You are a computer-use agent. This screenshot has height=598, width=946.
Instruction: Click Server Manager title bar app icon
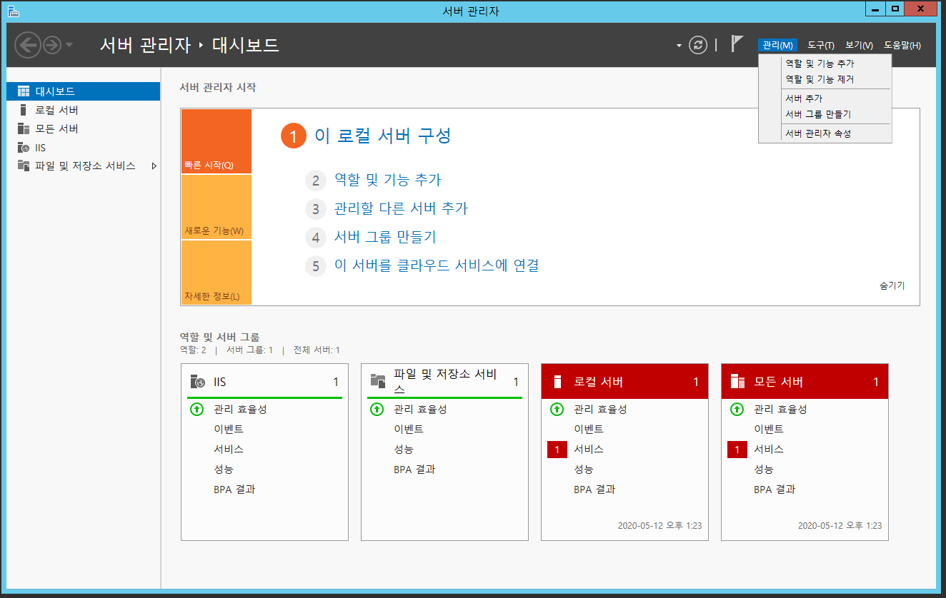[x=13, y=10]
